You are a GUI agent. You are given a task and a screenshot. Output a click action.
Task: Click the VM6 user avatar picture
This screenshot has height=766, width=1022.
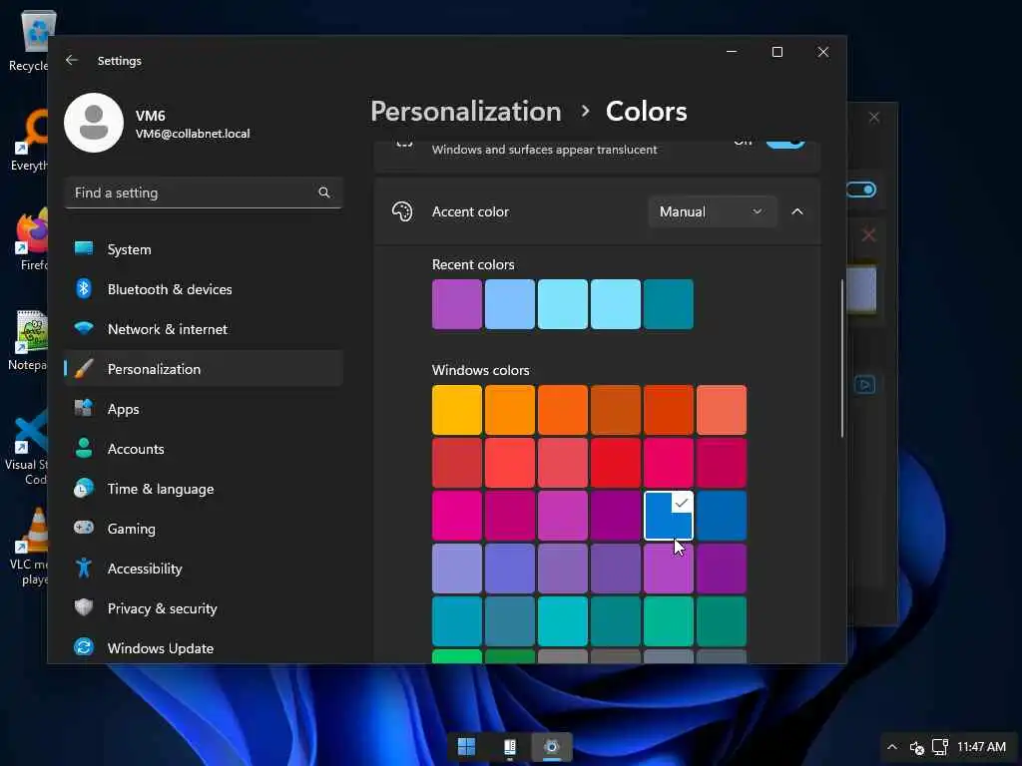click(x=94, y=123)
